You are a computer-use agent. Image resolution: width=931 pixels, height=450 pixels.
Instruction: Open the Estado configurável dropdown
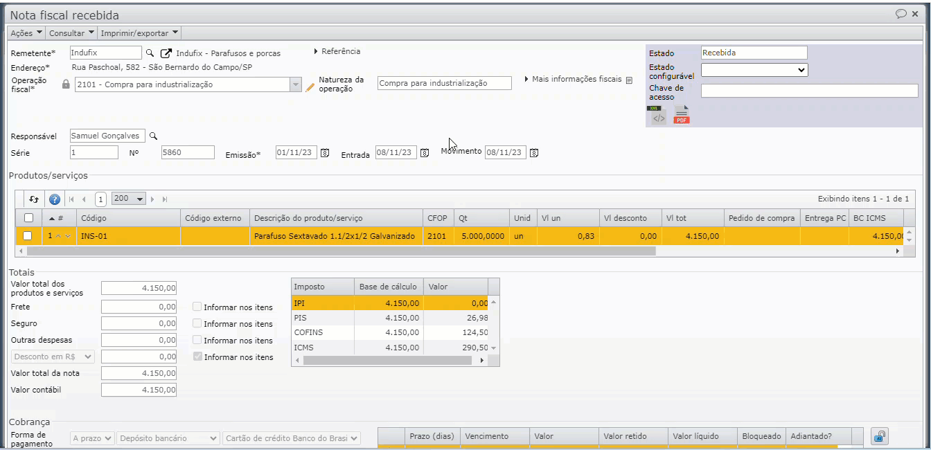point(754,70)
